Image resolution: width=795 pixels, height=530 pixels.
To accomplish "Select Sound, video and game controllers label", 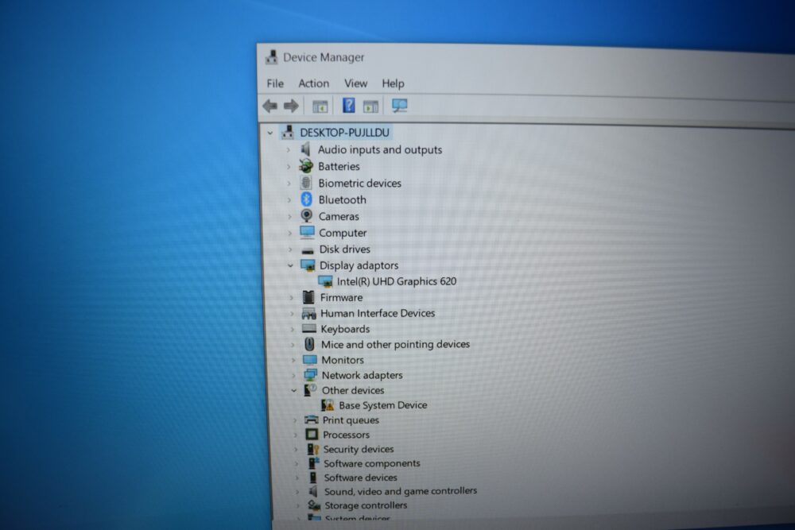I will click(401, 491).
